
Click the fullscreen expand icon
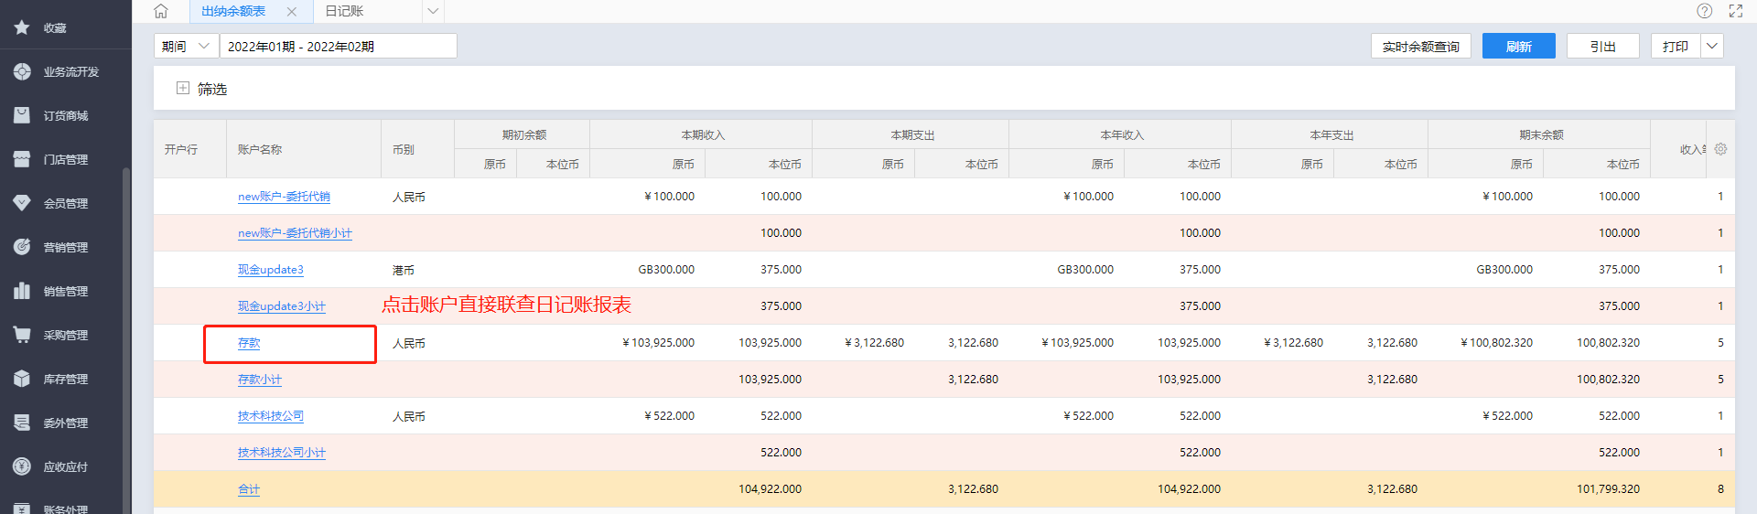click(1735, 11)
